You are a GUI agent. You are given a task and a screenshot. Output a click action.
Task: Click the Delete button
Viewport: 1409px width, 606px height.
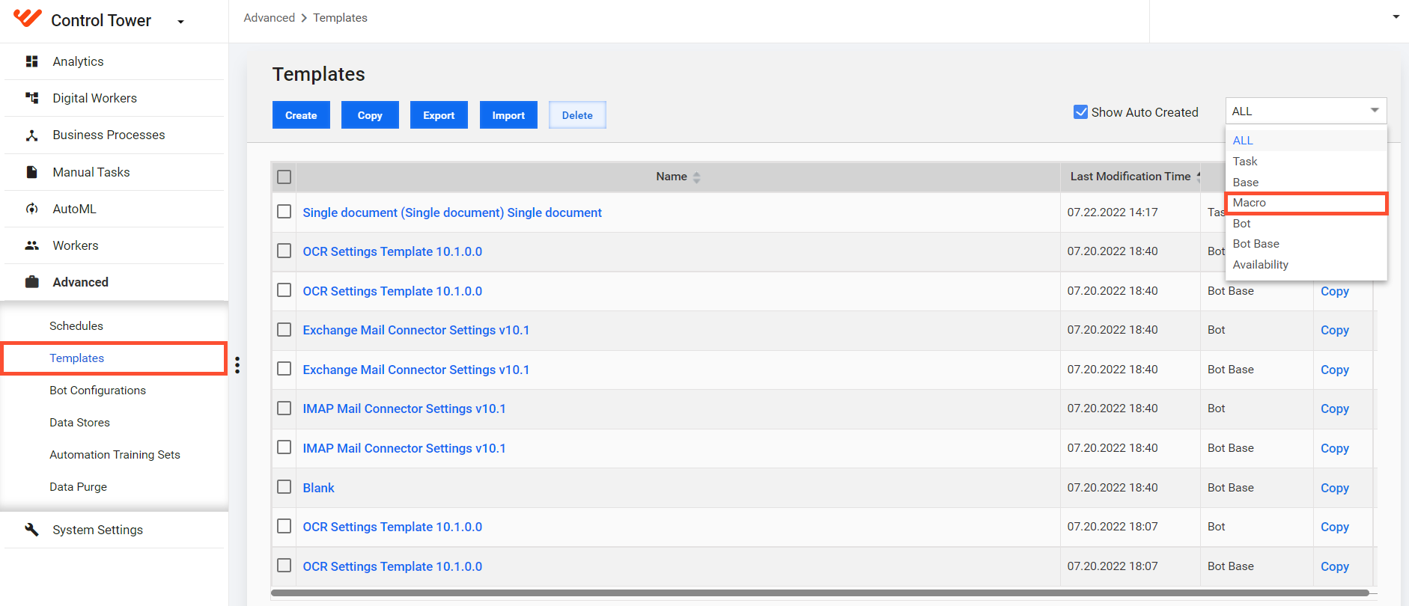click(x=577, y=115)
